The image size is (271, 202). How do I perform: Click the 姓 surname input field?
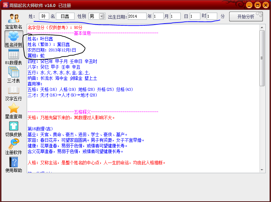click(44, 16)
